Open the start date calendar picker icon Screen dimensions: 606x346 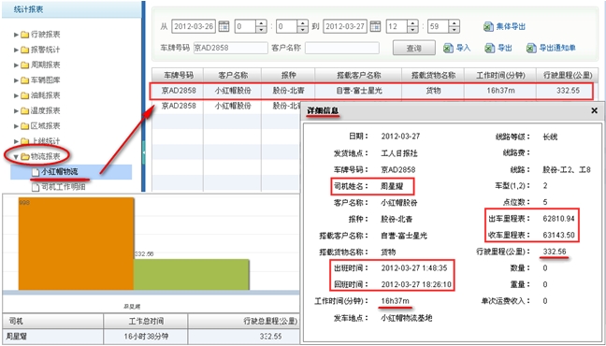[224, 26]
